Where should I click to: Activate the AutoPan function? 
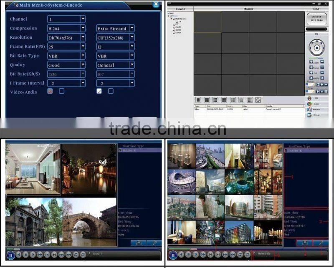click(311, 78)
